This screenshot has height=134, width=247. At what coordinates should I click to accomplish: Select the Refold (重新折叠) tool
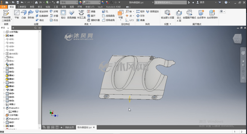coord(93,20)
